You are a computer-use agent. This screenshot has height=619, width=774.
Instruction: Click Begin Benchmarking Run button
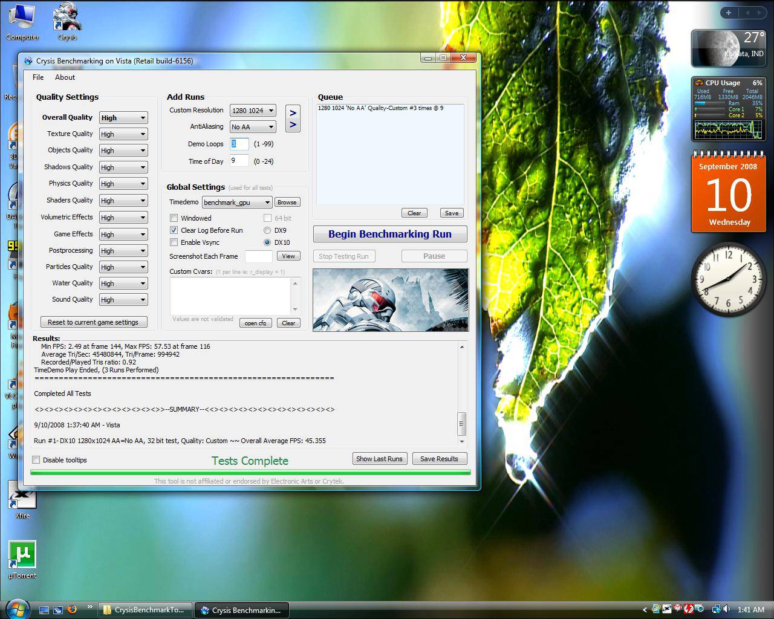[x=390, y=234]
